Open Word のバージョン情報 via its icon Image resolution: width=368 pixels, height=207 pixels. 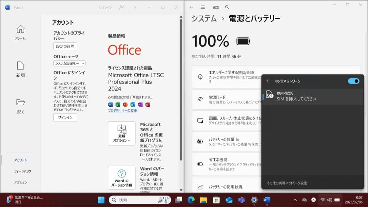(x=122, y=177)
